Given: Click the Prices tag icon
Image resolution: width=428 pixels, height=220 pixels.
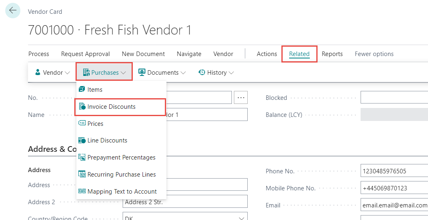Looking at the screenshot, I should pos(82,123).
